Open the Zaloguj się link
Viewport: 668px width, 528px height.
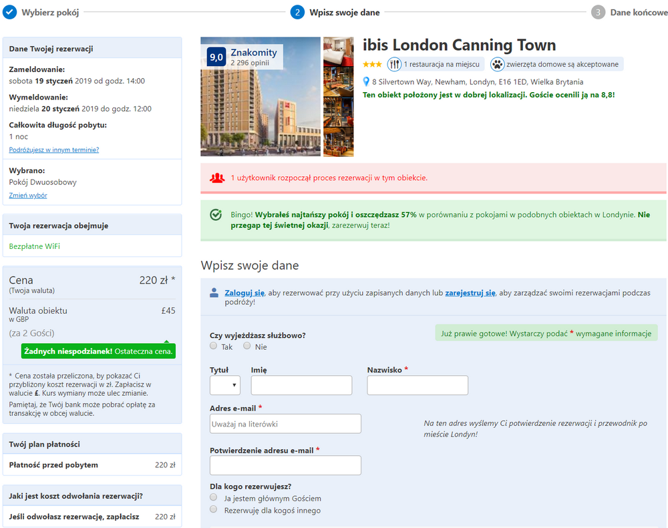(x=244, y=293)
